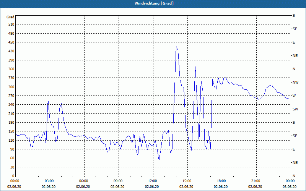Click the 360 tick label on the left axis

[x=11, y=69]
